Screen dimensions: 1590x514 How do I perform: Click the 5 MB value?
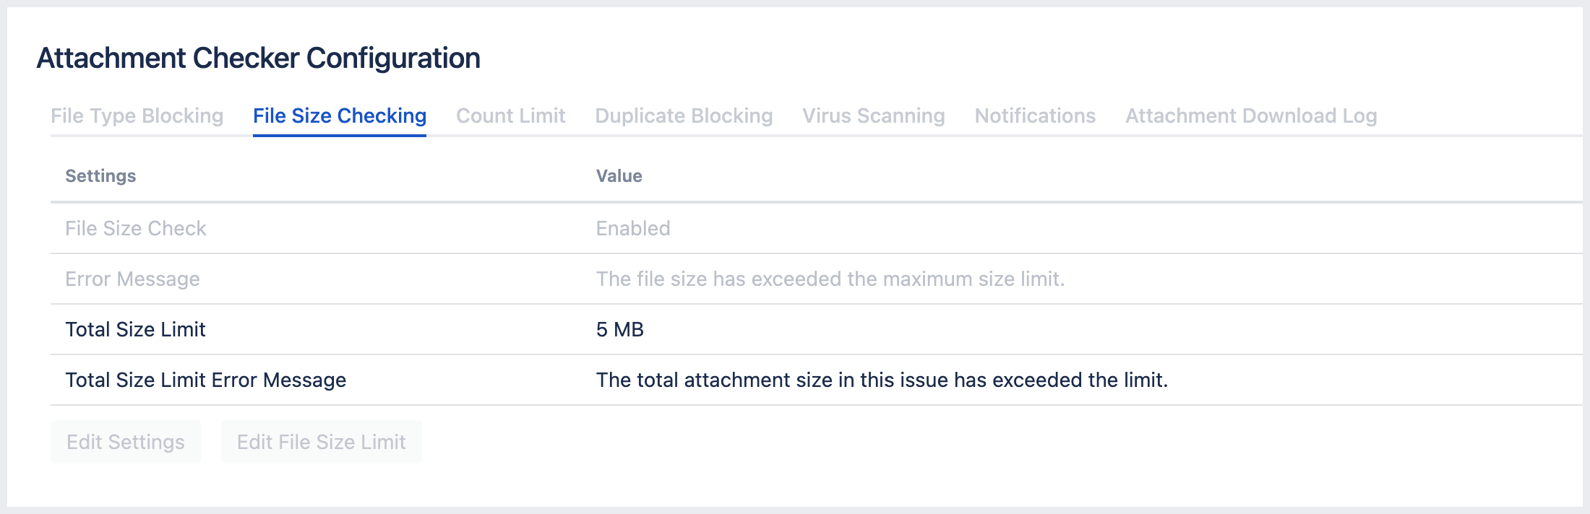coord(620,330)
